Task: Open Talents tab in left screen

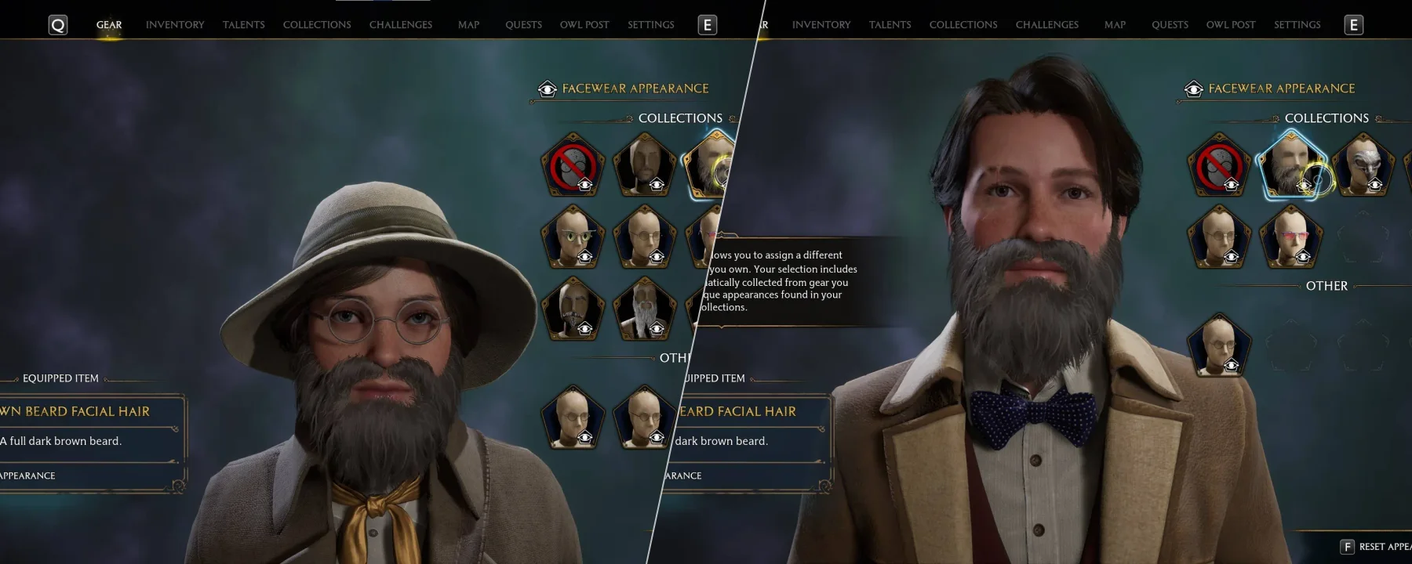Action: point(244,25)
